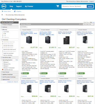Open the Support menu
This screenshot has width=95, height=104.
pyautogui.click(x=19, y=6)
